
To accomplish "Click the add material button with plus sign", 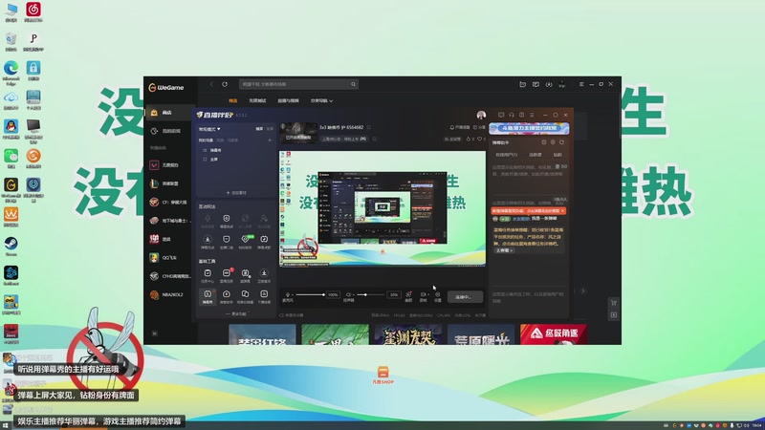I will click(x=236, y=193).
